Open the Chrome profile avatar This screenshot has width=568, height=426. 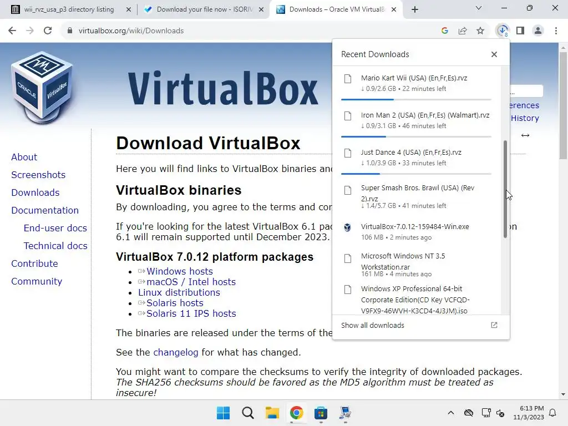pyautogui.click(x=538, y=31)
